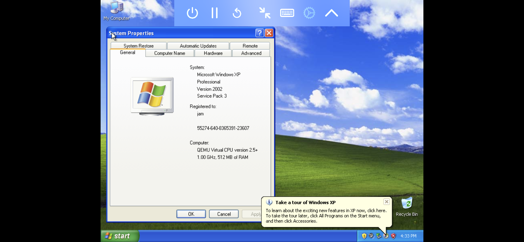
Task: Click the product ID 55274-640-8365391-23607
Action: (223, 128)
